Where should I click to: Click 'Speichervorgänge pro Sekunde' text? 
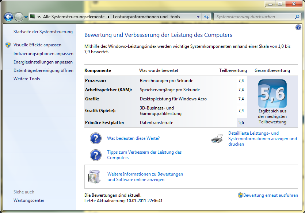[x=170, y=90]
